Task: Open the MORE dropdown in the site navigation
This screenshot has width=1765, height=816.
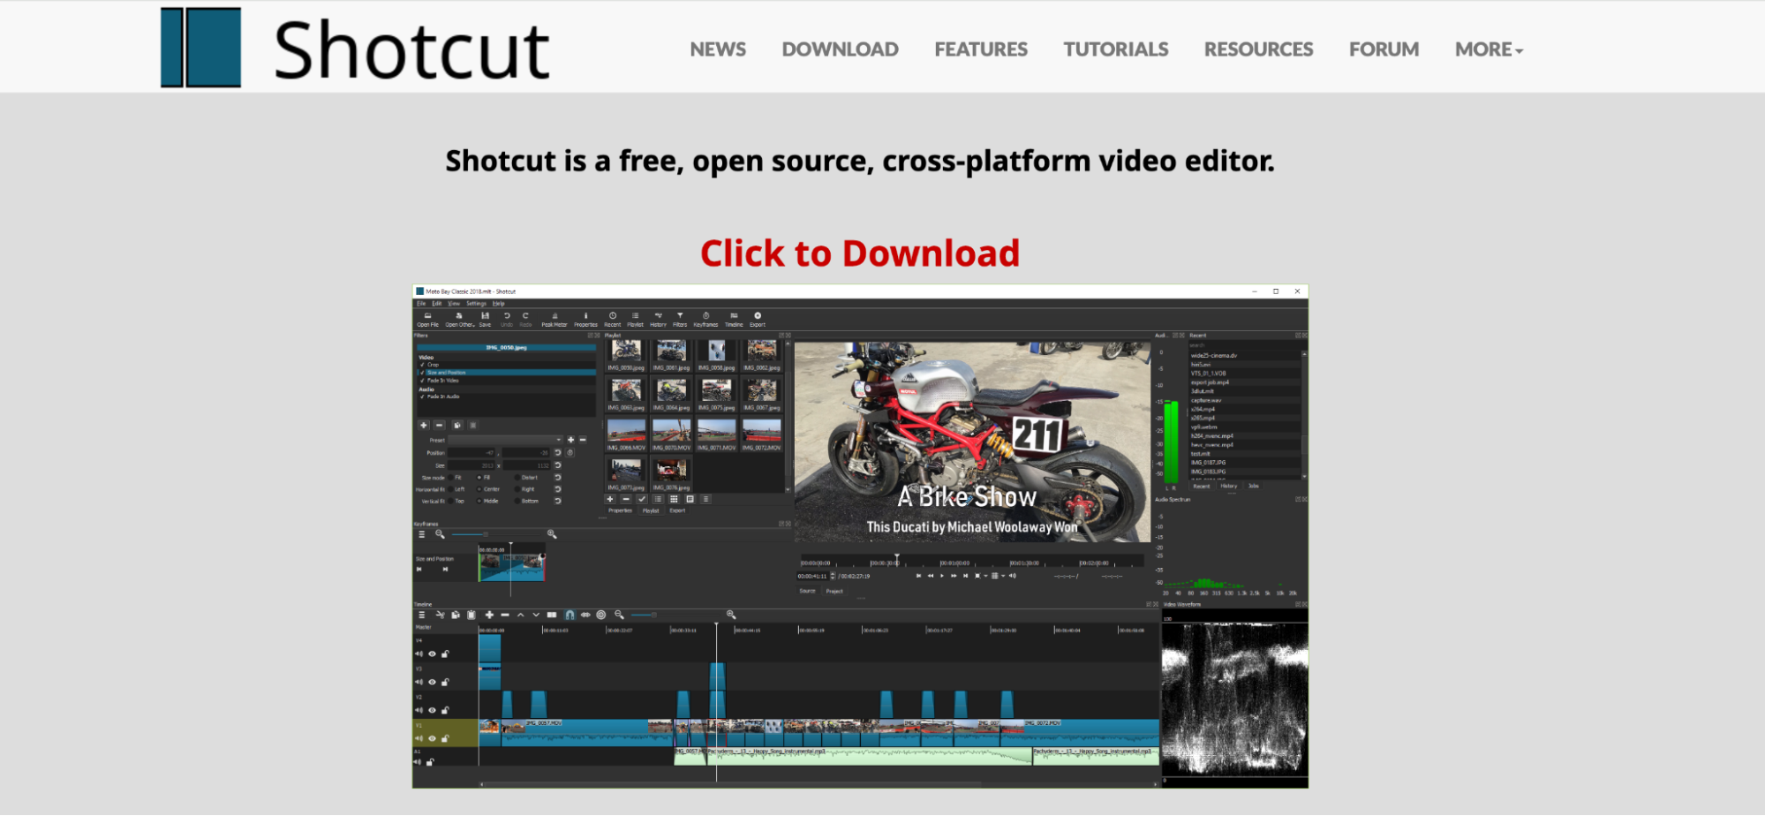Action: 1489,49
